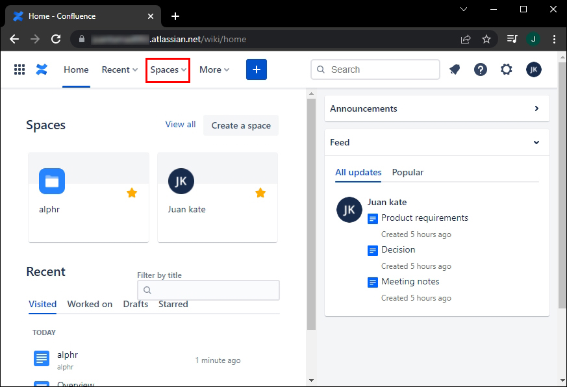Click the Create a space button
The image size is (567, 387).
pos(241,125)
